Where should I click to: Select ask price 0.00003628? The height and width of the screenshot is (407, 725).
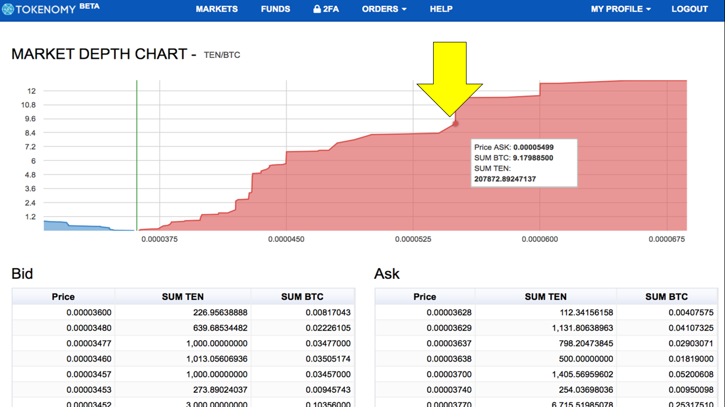pyautogui.click(x=449, y=313)
